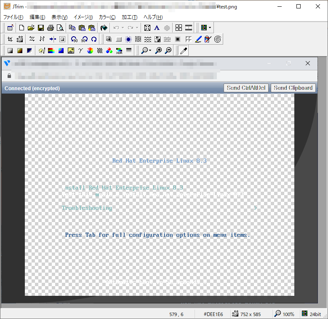328x319 pixels.
Task: Open the ファイル(F) menu
Action: point(13,17)
